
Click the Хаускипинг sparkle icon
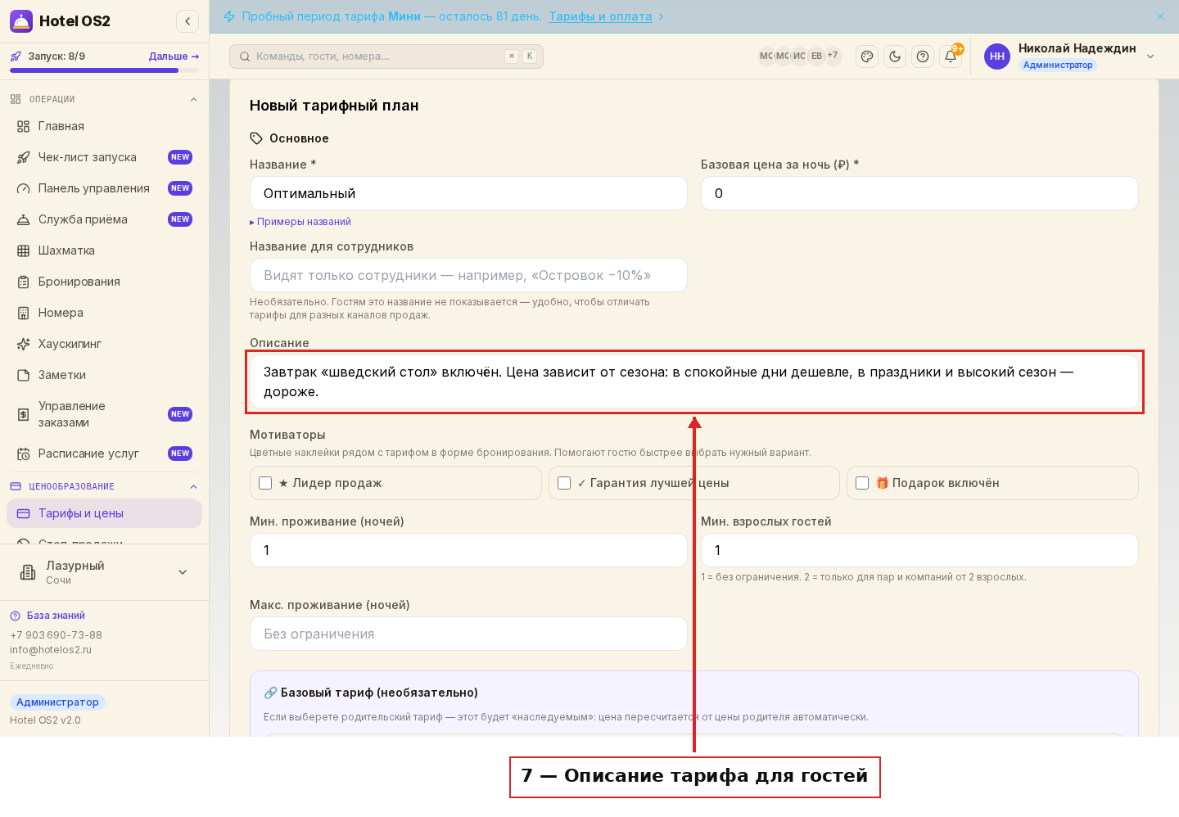(x=23, y=344)
